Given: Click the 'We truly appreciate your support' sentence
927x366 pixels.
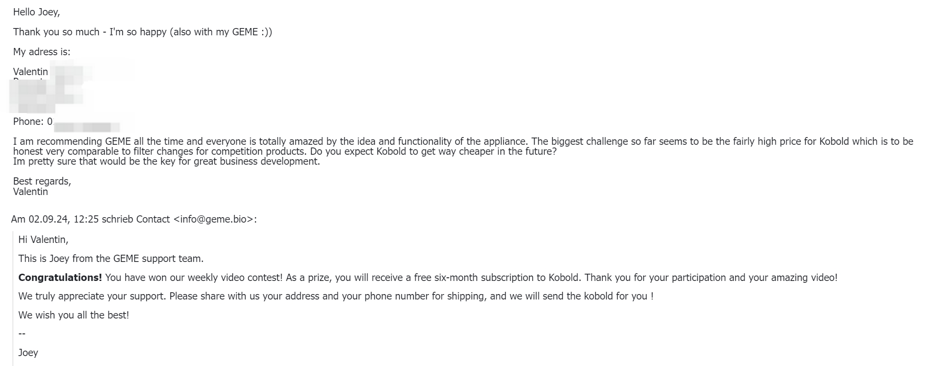Looking at the screenshot, I should tap(336, 297).
